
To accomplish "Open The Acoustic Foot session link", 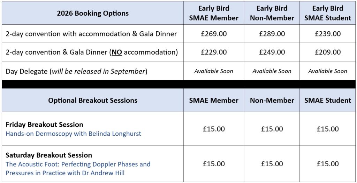I will coord(78,168).
